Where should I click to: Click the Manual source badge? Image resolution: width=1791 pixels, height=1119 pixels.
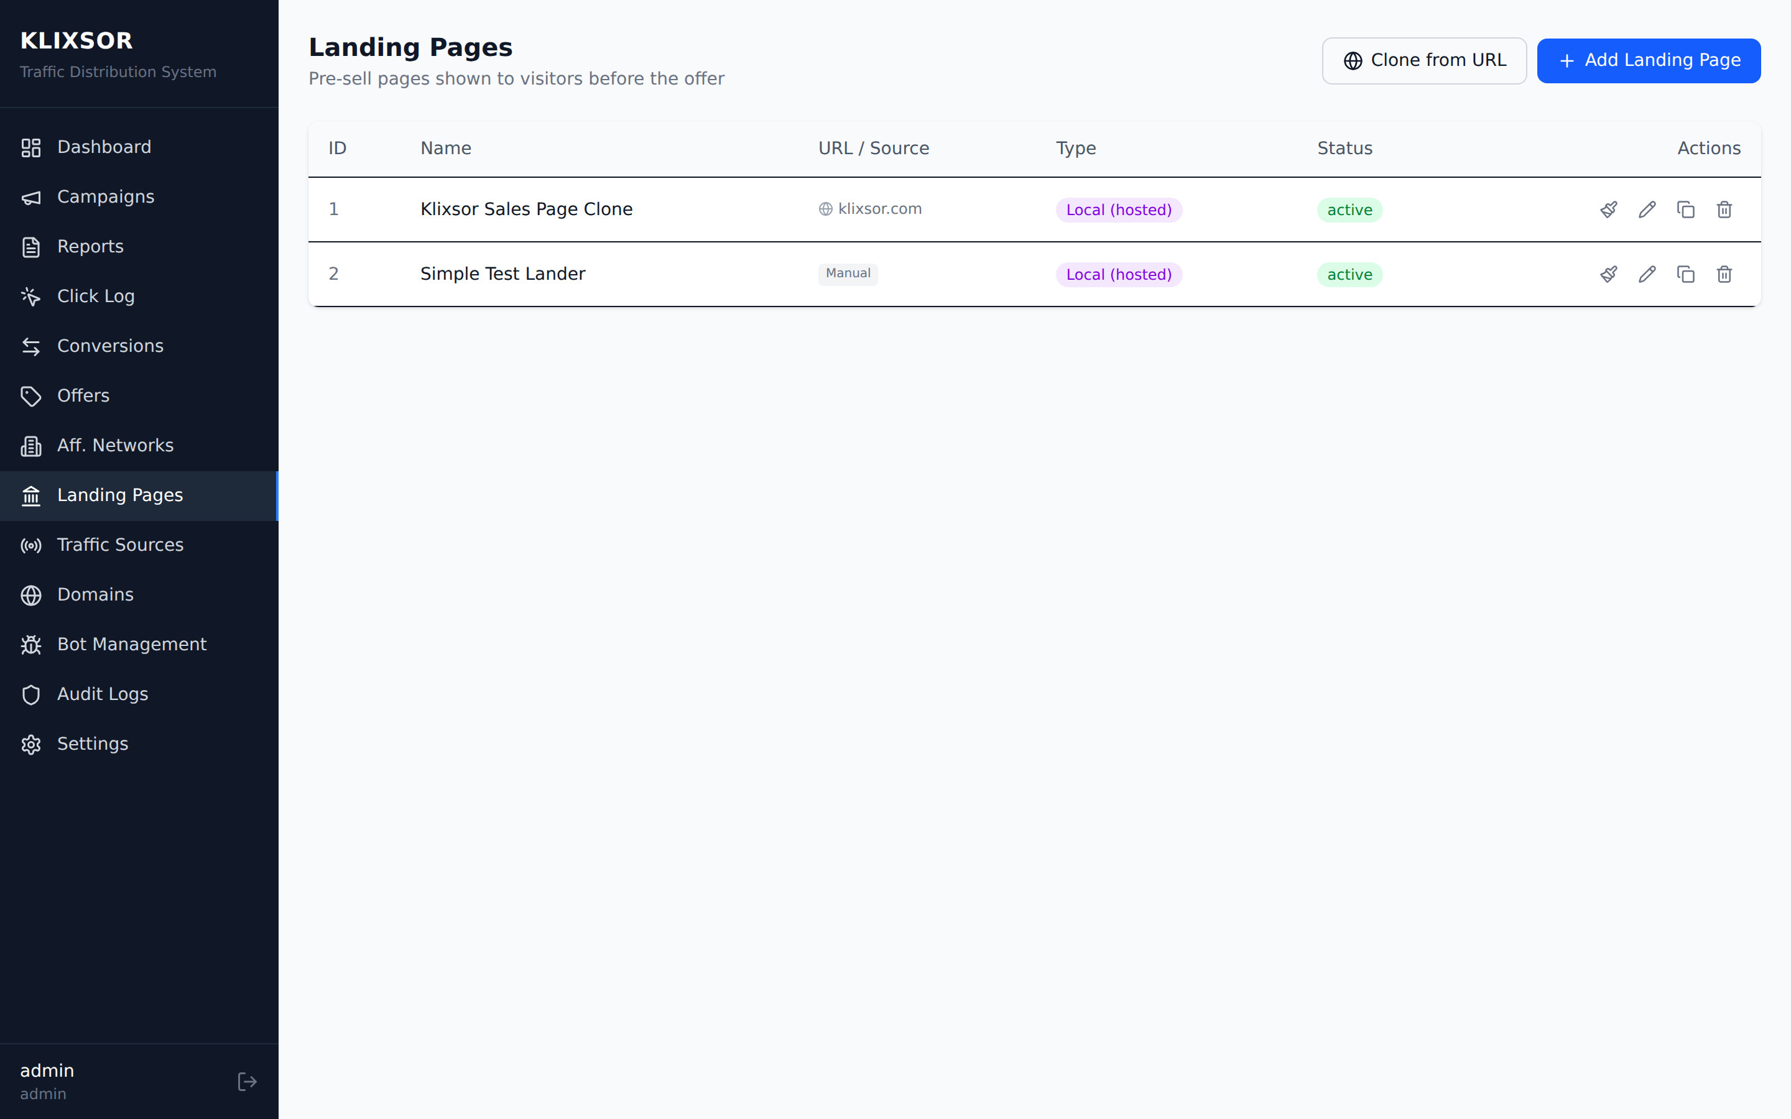(x=848, y=274)
